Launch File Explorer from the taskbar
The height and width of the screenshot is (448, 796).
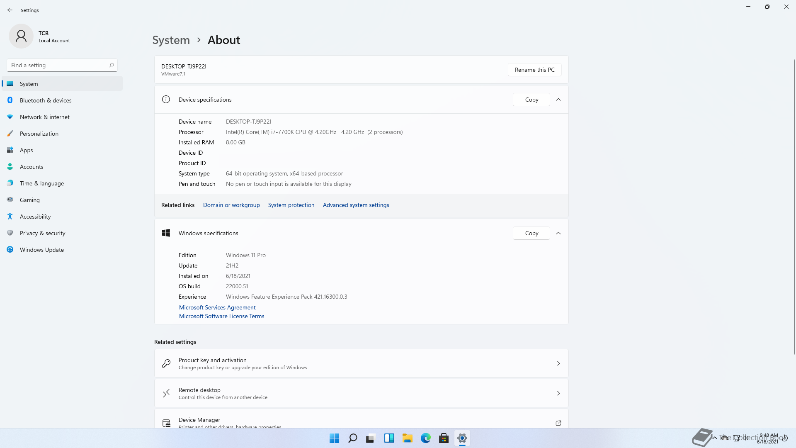click(408, 438)
